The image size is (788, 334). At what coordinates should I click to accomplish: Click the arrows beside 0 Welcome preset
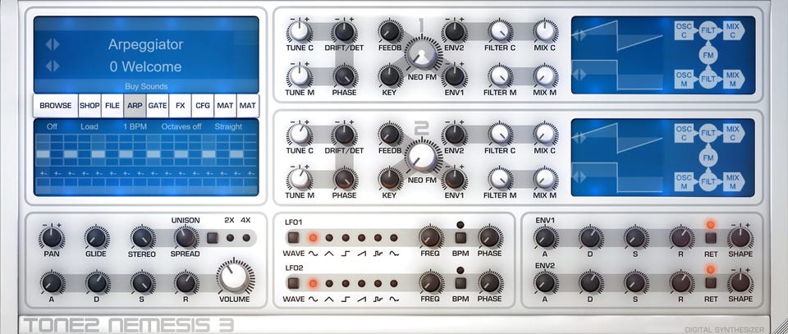click(53, 66)
